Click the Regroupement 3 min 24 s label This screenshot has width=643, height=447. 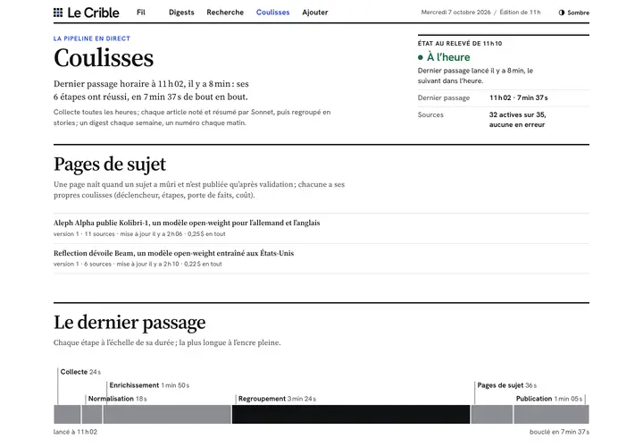click(x=277, y=399)
